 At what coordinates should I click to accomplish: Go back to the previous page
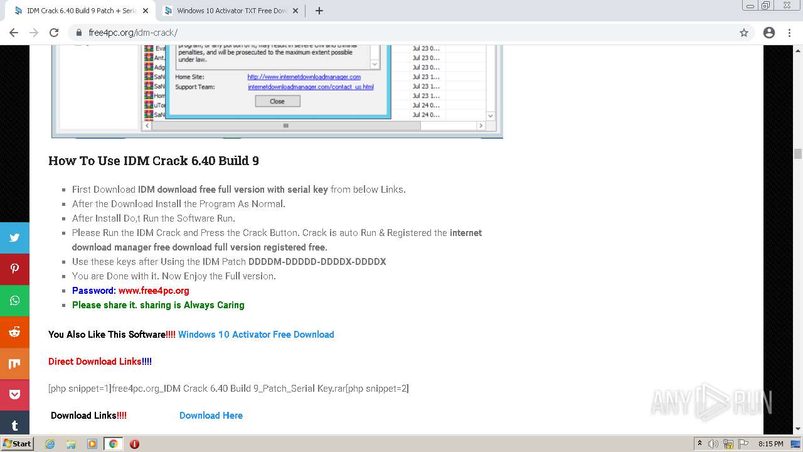pos(14,33)
